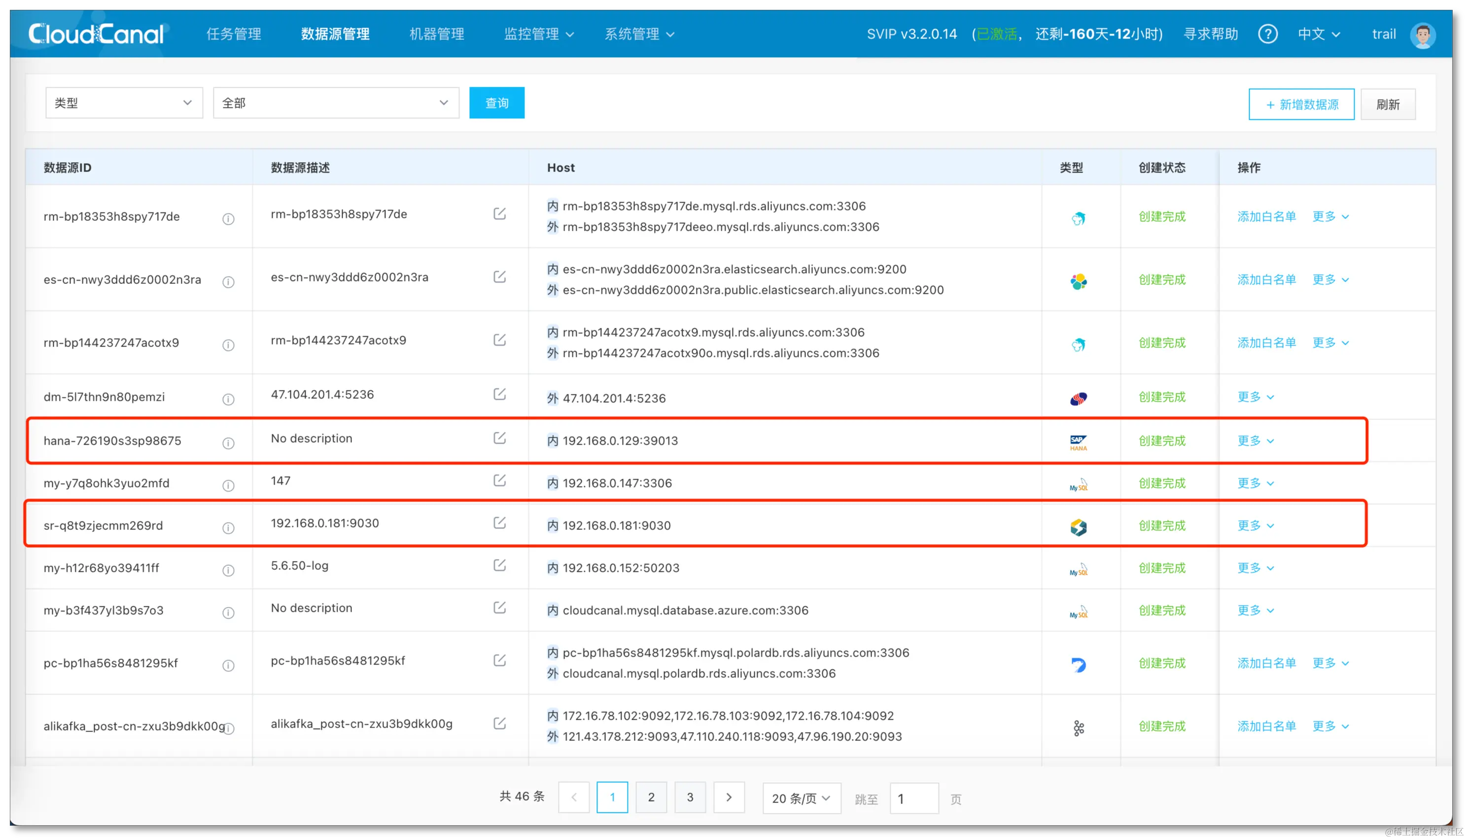Click the 新增数据源 button

click(1301, 105)
